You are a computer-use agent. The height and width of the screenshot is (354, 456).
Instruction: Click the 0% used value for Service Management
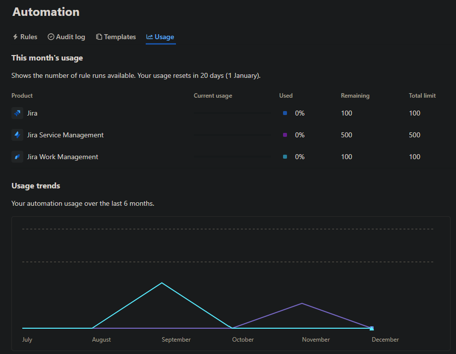click(300, 135)
